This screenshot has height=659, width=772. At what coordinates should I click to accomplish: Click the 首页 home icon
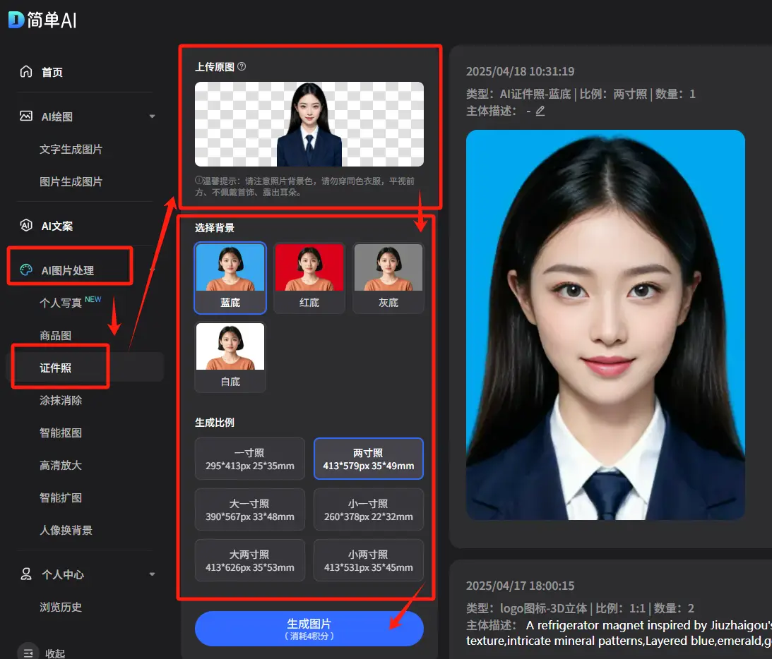point(27,71)
